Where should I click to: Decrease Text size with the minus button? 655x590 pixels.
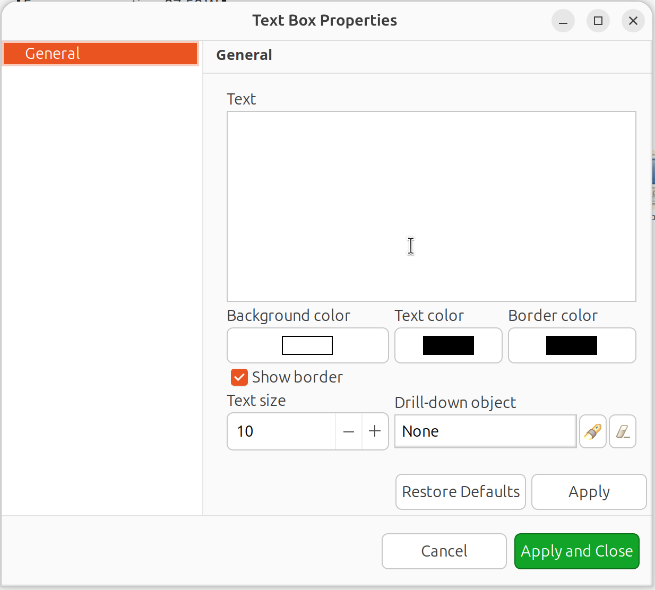tap(348, 431)
